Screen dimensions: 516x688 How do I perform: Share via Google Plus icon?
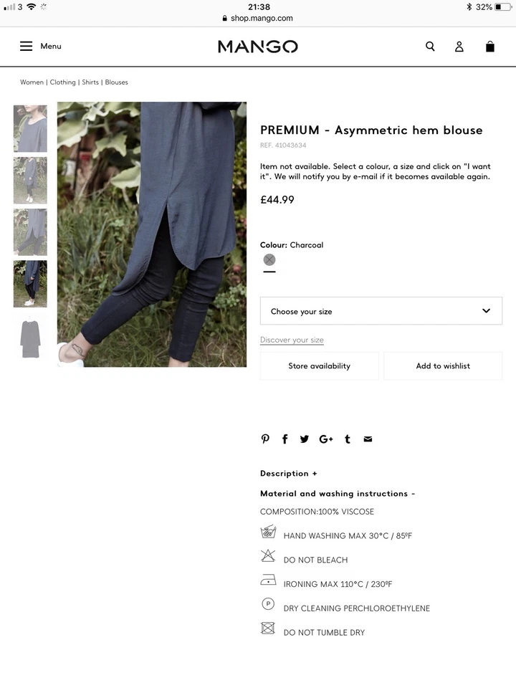tap(326, 439)
